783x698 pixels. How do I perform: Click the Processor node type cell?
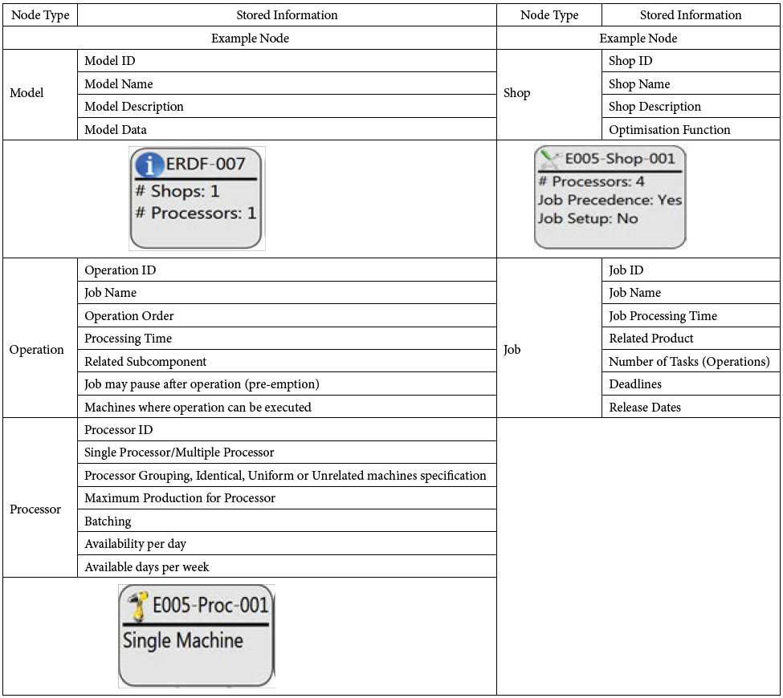pos(35,509)
